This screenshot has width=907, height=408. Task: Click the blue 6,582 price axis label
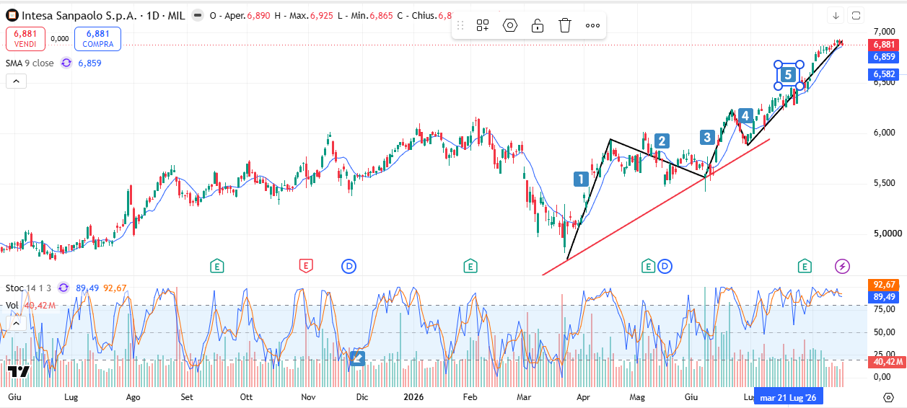884,74
